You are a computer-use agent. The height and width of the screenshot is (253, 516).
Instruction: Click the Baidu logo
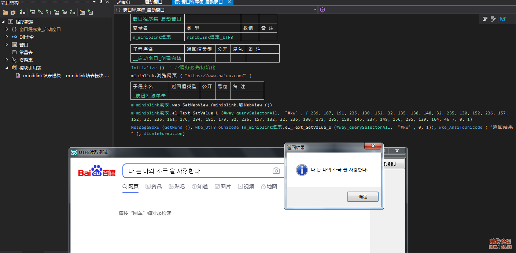[x=97, y=171]
